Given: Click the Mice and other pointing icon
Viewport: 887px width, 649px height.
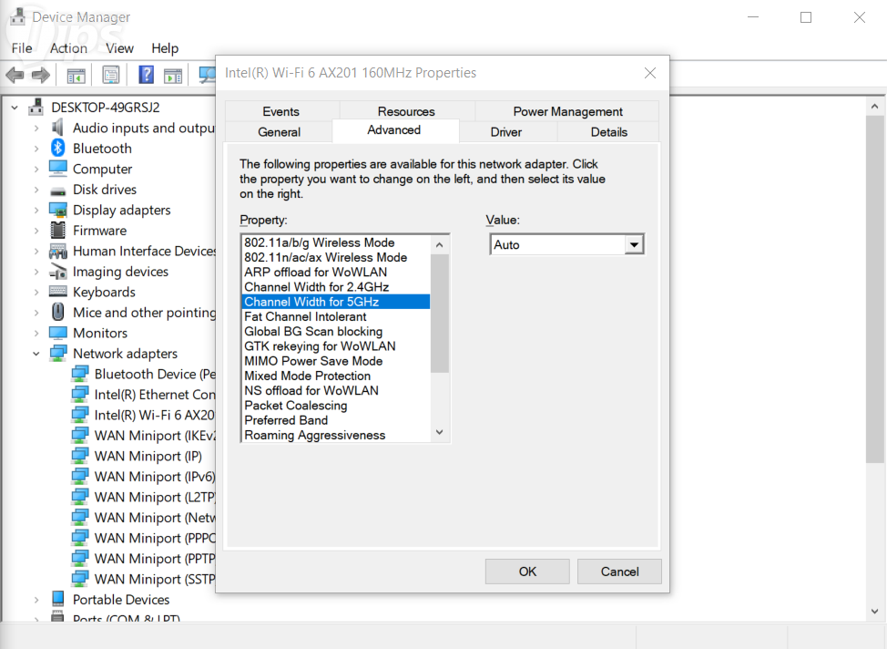Looking at the screenshot, I should [57, 312].
